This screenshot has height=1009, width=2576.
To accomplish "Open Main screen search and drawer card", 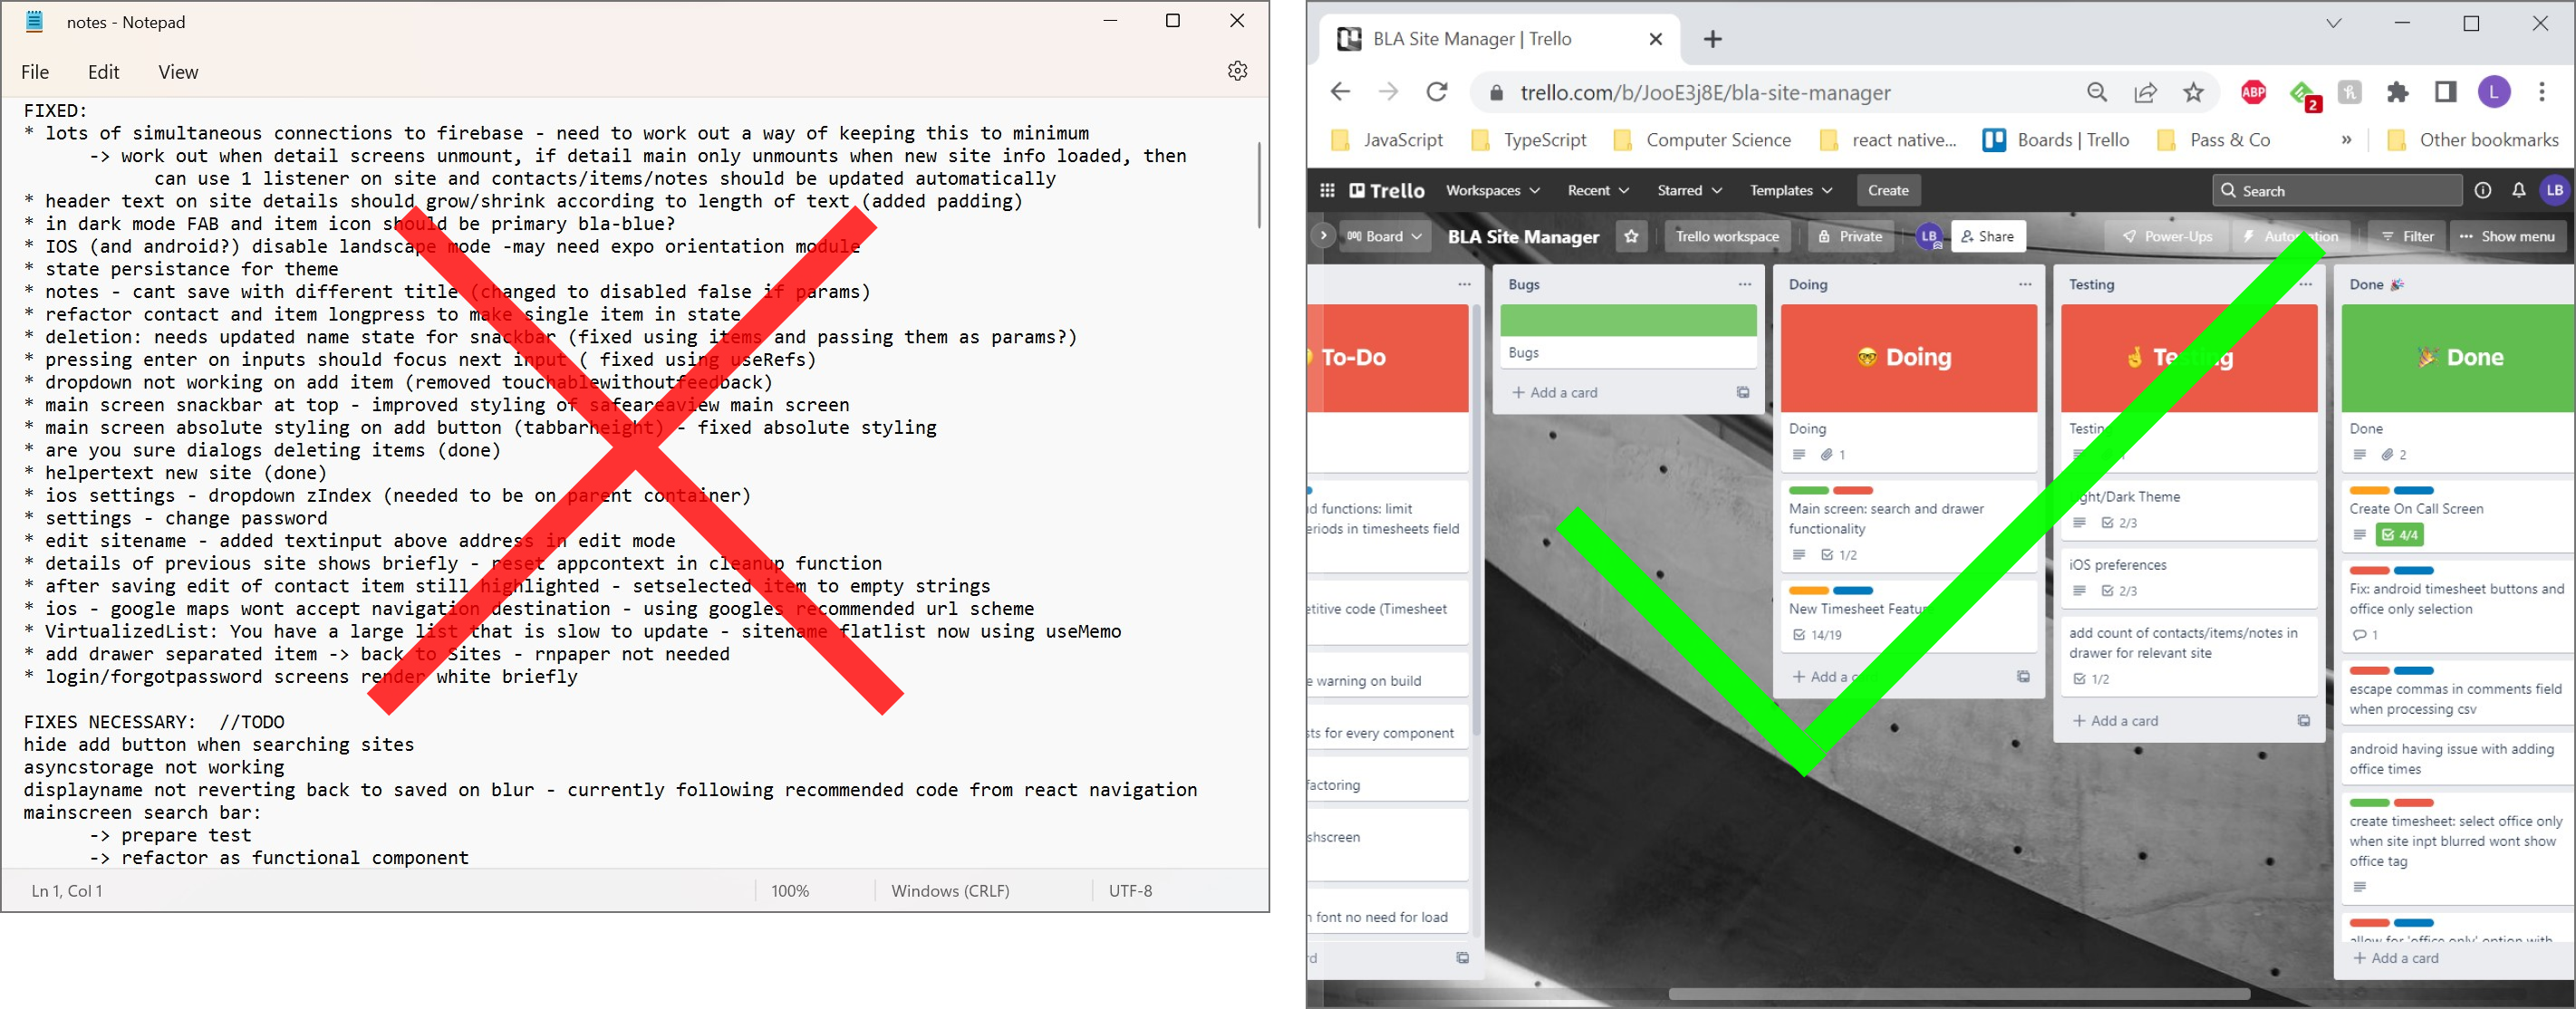I will 1908,526.
